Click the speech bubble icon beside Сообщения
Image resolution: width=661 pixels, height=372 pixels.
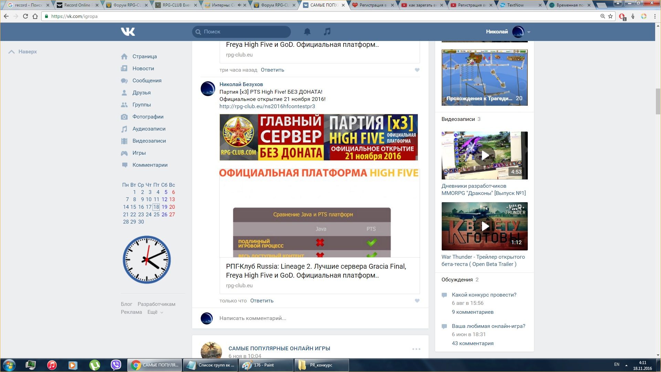point(124,81)
